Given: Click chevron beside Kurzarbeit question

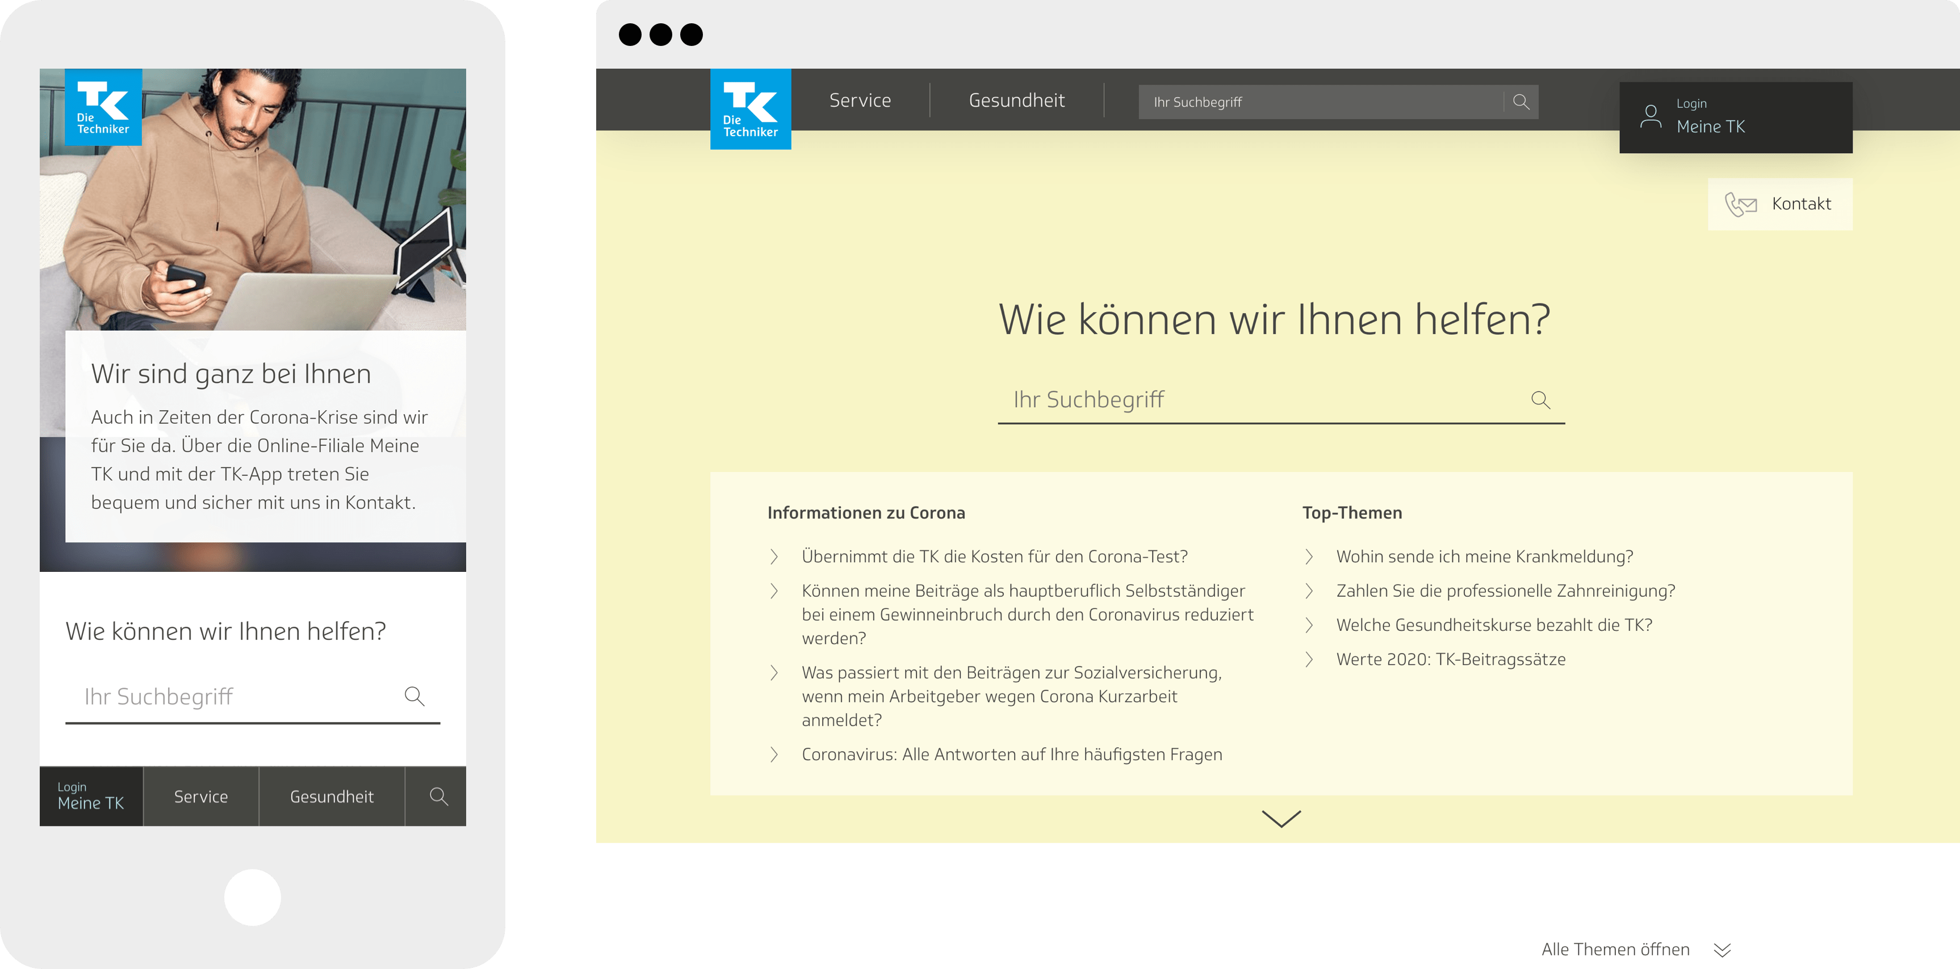Looking at the screenshot, I should tap(774, 673).
